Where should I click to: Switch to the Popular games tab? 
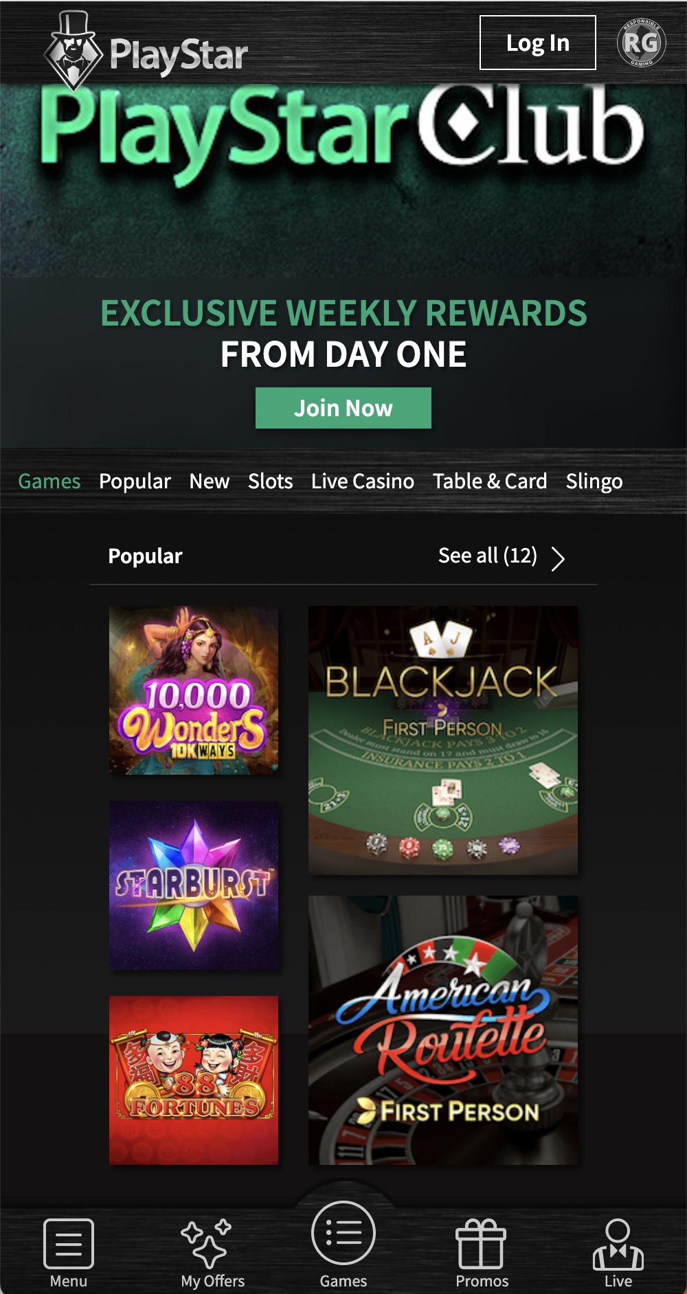(x=135, y=481)
